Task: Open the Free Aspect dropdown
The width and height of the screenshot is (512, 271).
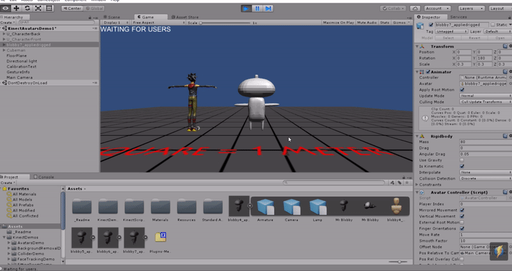Action: pos(158,22)
